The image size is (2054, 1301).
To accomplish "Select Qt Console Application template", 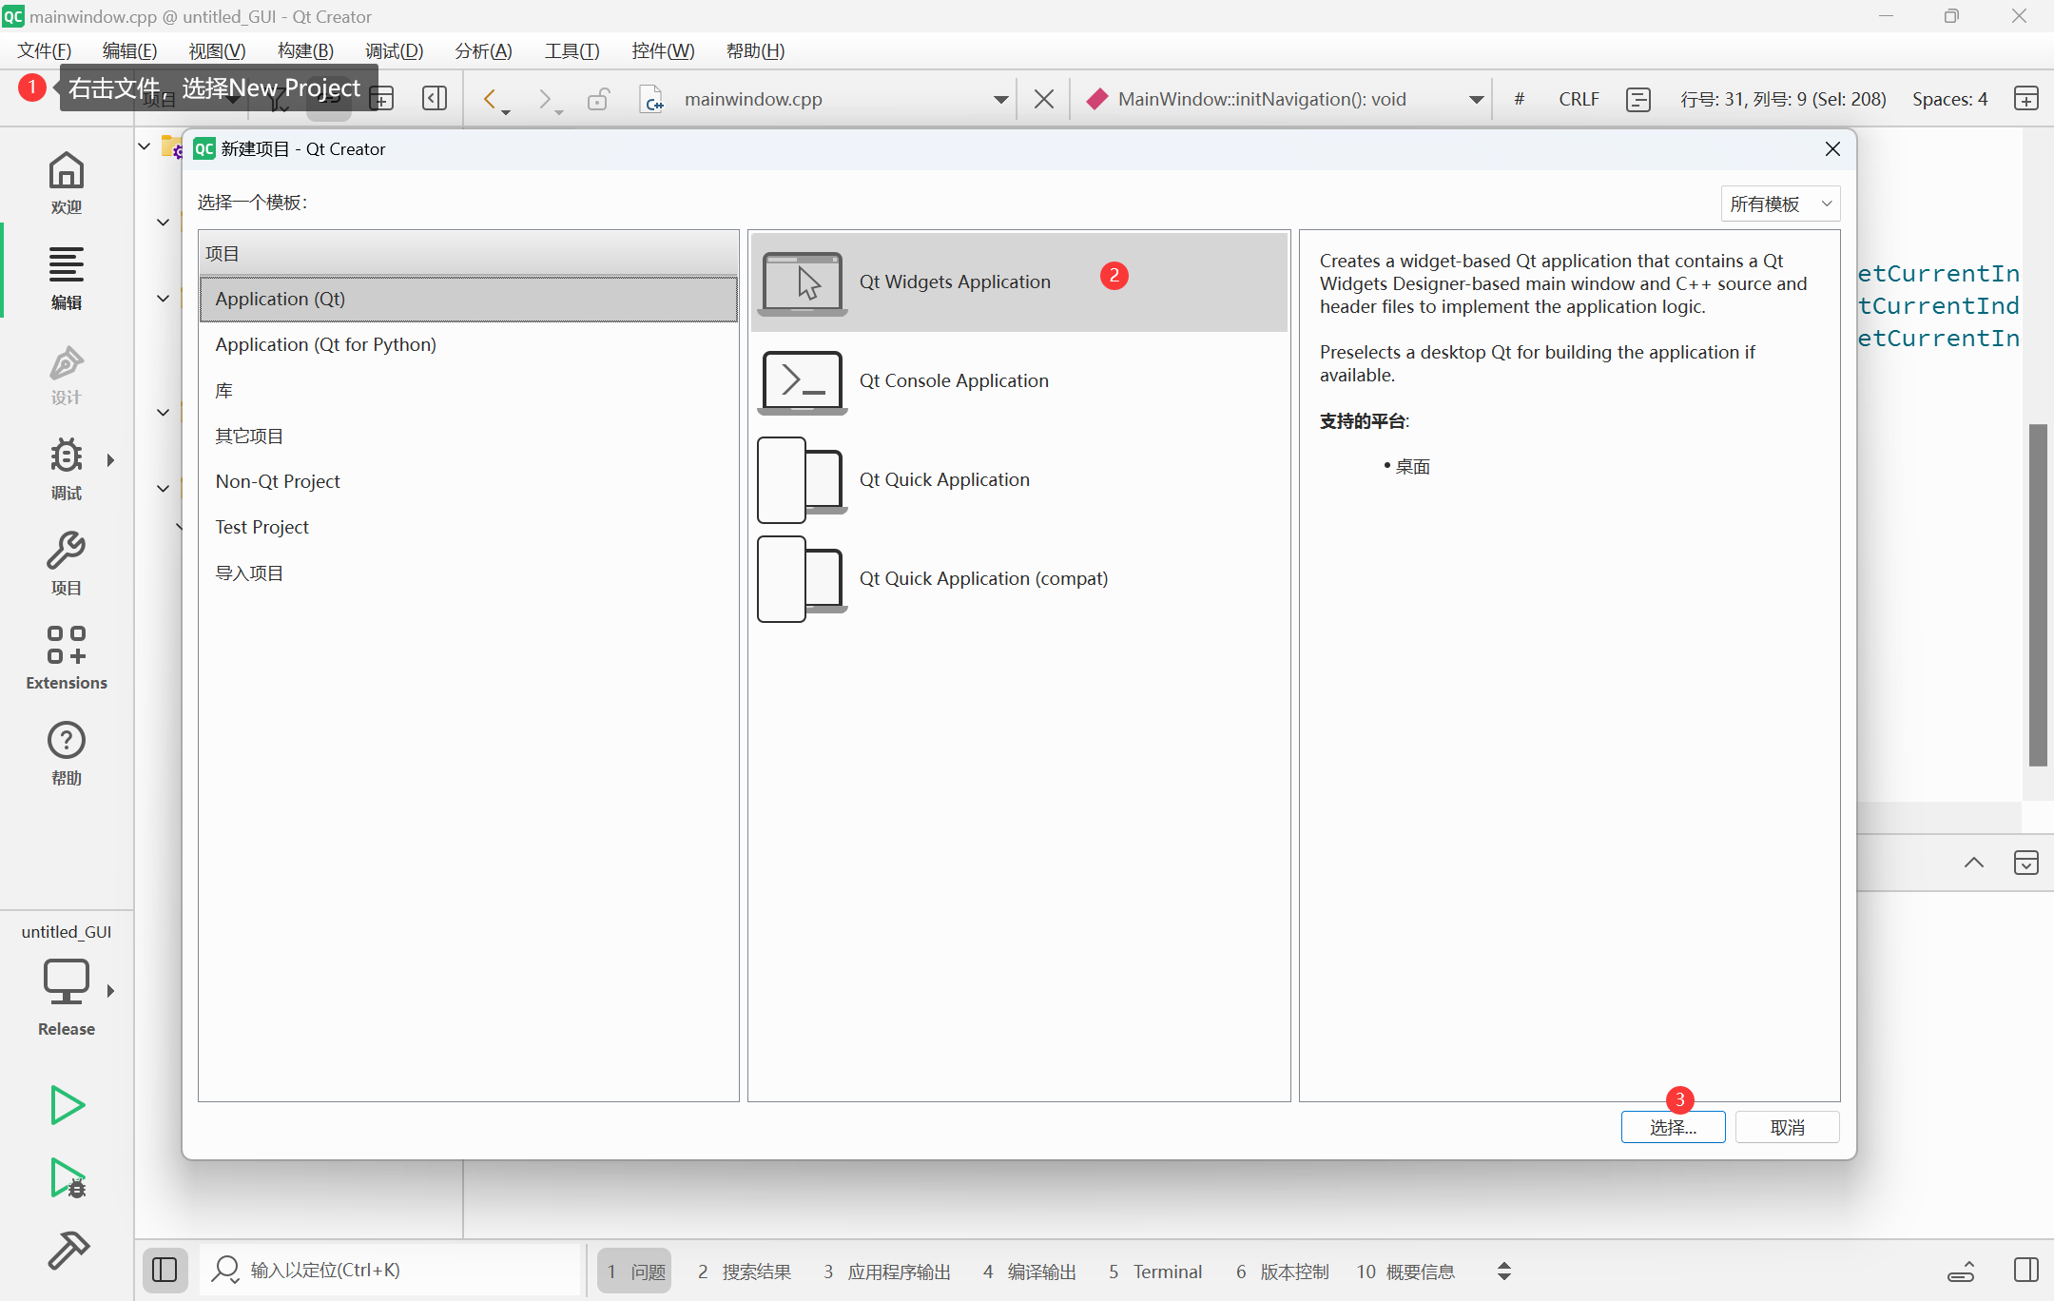I will pos(953,380).
